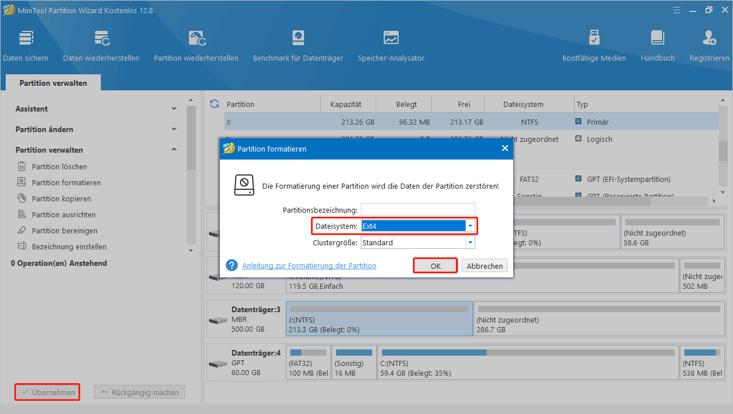Open the Clustergröße dropdown
This screenshot has width=733, height=414.
point(470,242)
